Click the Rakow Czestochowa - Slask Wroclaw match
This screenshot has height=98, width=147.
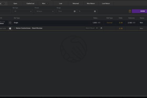coord(29,28)
